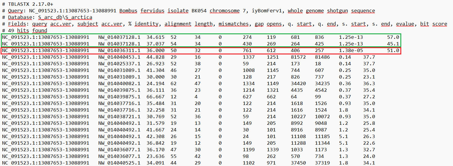Click subject end value 11344

click(x=322, y=143)
